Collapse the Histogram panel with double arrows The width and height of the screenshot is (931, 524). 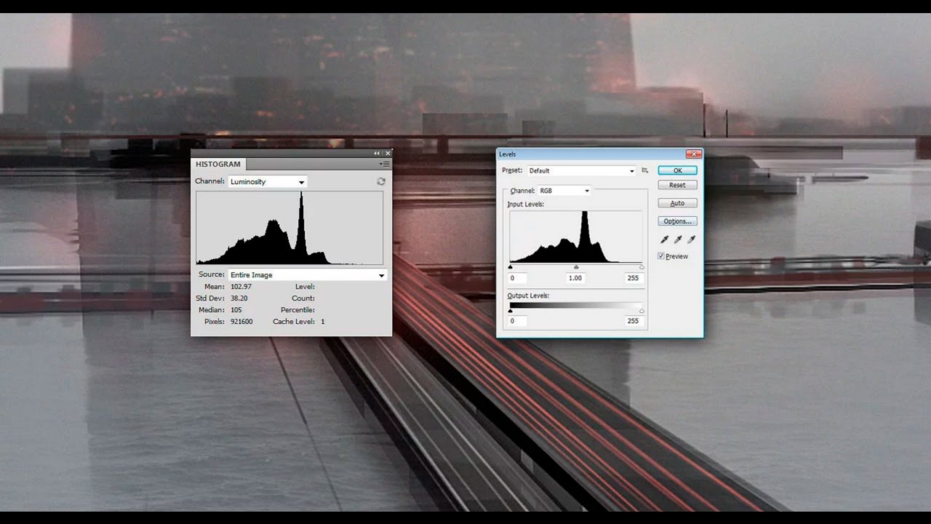[x=377, y=154]
